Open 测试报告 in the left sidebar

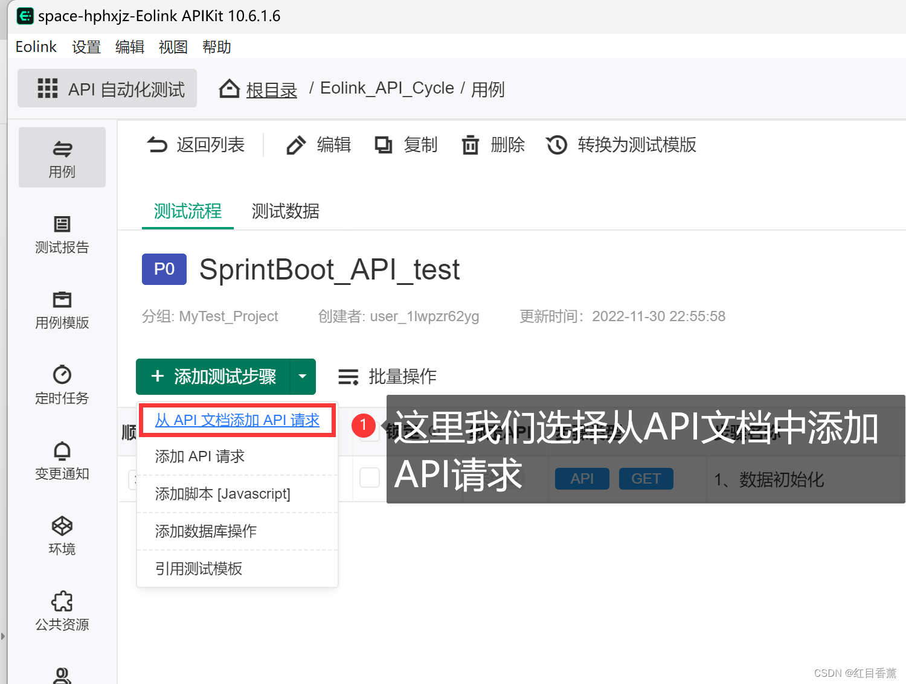[62, 234]
